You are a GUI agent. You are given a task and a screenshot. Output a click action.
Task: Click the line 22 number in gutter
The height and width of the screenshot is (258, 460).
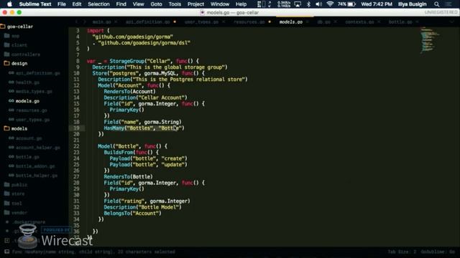pyautogui.click(x=76, y=146)
